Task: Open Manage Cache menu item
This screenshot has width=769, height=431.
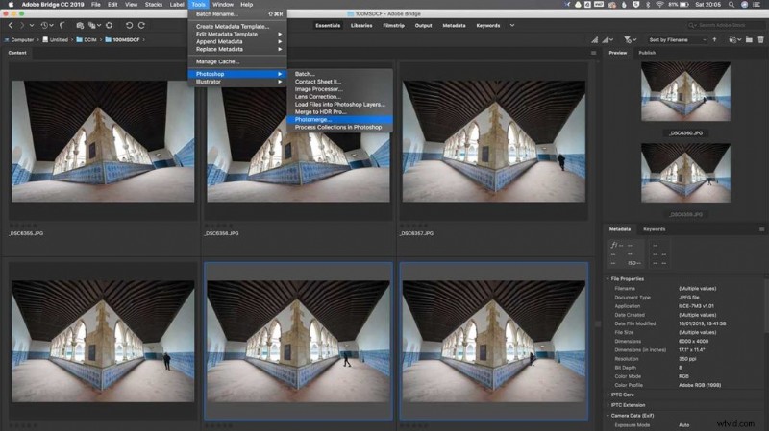Action: (237, 61)
